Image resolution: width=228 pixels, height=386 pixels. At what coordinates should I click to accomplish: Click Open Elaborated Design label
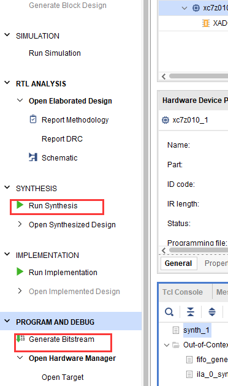click(x=70, y=101)
